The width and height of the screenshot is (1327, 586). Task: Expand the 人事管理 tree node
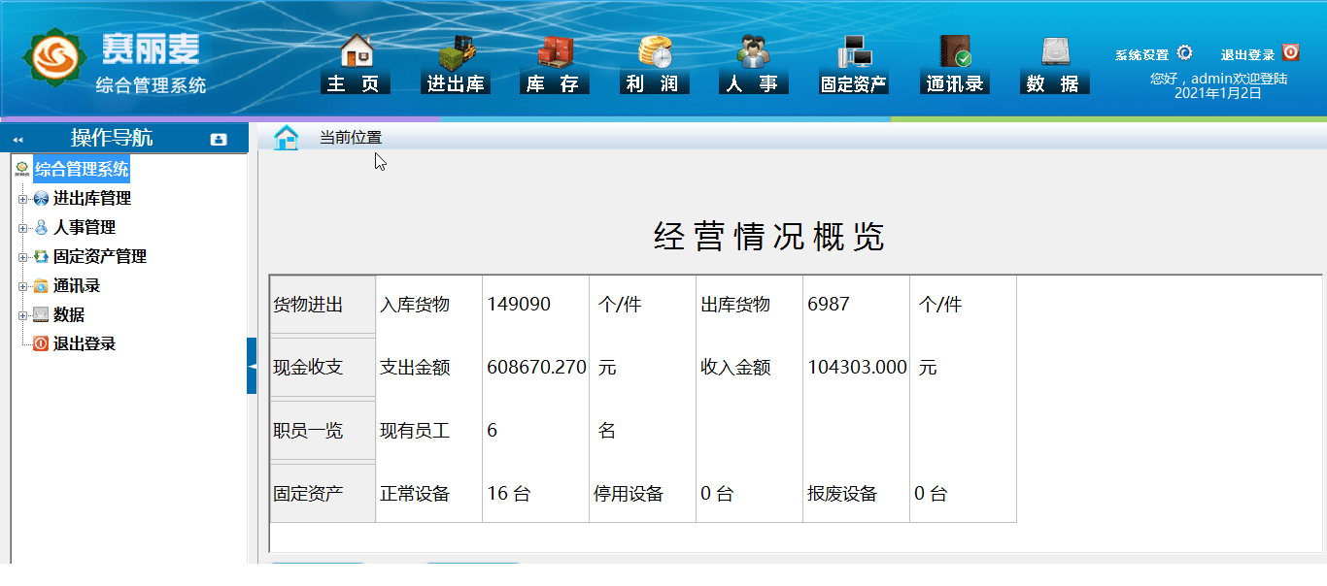[x=22, y=227]
